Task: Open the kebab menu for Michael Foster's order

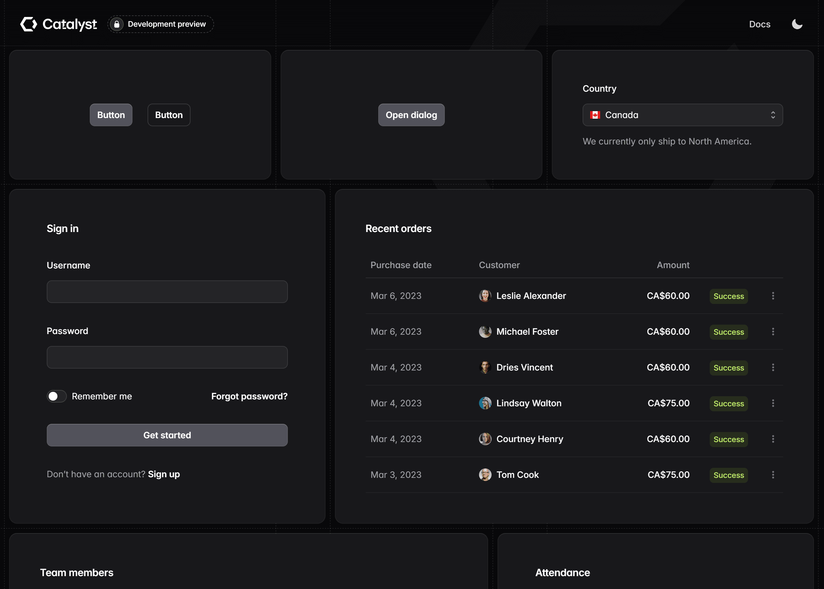Action: (x=773, y=332)
